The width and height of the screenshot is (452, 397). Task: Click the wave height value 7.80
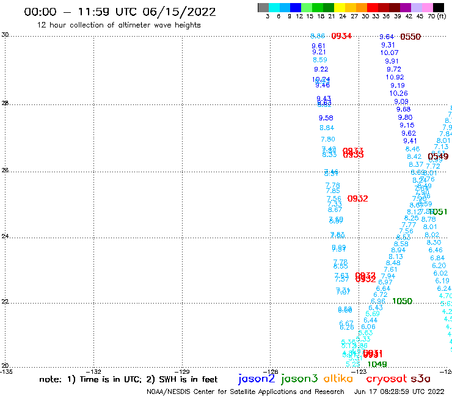coord(328,139)
